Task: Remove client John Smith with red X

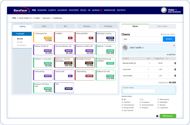Action: pyautogui.click(x=174, y=46)
